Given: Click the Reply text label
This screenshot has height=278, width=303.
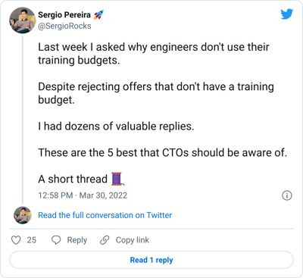Looking at the screenshot, I should [x=77, y=240].
